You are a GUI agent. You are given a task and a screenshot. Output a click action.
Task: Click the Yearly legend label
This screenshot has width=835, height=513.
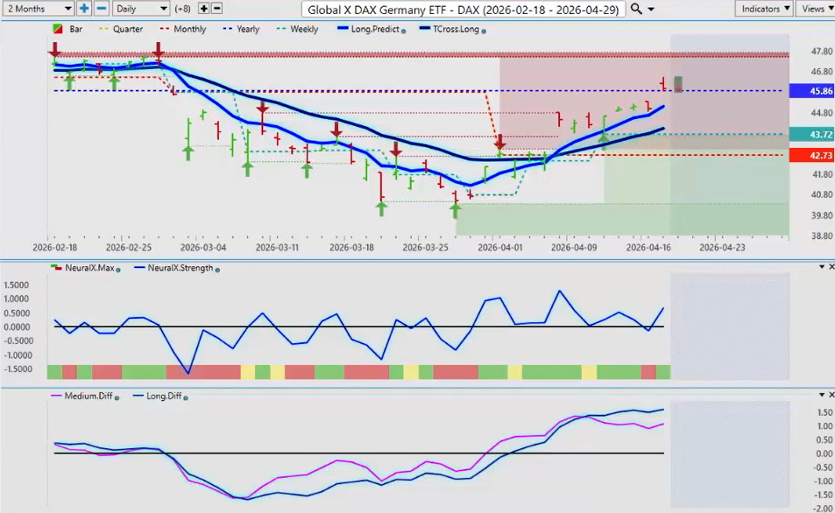(x=247, y=29)
